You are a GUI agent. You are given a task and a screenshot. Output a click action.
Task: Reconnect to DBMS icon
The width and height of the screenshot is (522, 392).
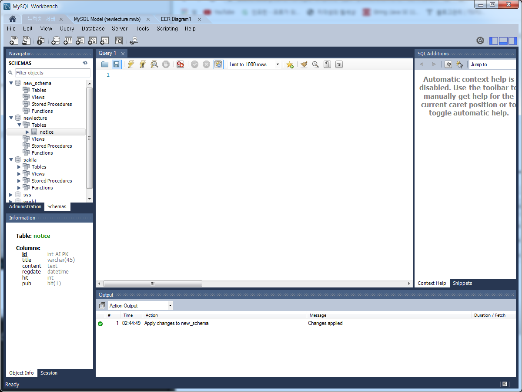click(x=134, y=41)
